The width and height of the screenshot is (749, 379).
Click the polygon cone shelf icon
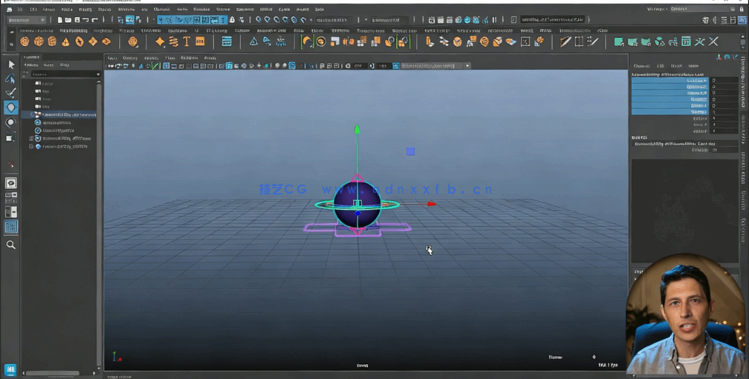65,42
